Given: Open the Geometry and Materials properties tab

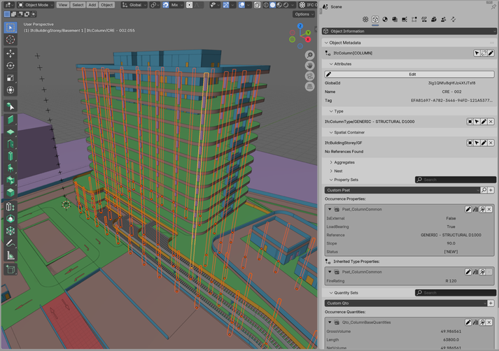Looking at the screenshot, I should coord(385,20).
